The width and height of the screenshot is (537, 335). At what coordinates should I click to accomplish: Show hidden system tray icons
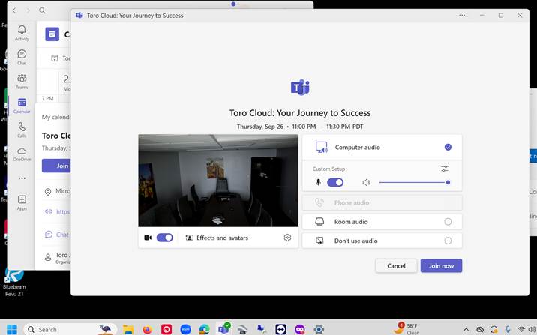pos(466,330)
